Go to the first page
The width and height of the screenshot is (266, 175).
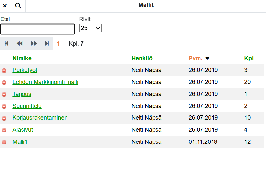pyautogui.click(x=7, y=44)
